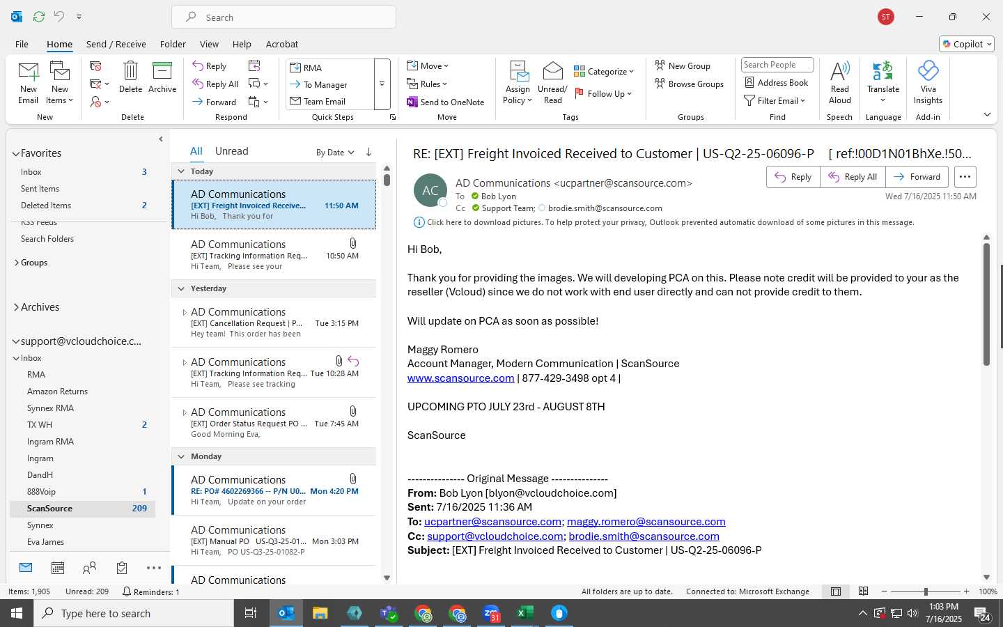Switch to Calendar view in navigation bar

[58, 568]
